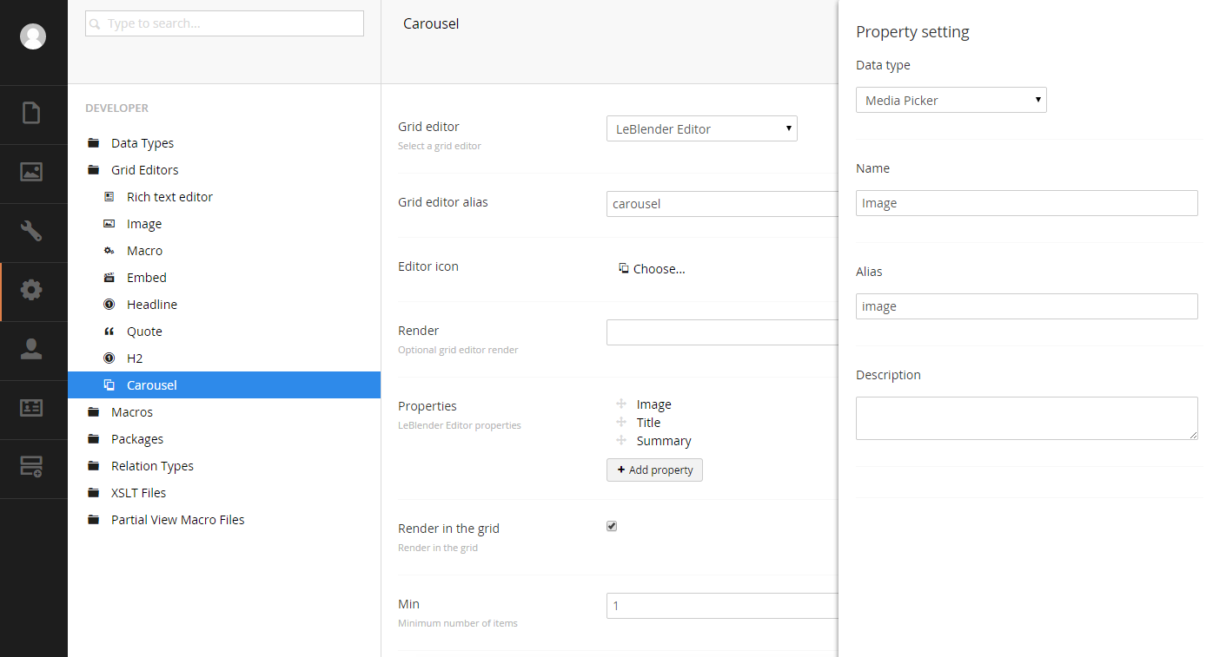Click the Description textarea
The width and height of the screenshot is (1213, 657).
[1026, 418]
